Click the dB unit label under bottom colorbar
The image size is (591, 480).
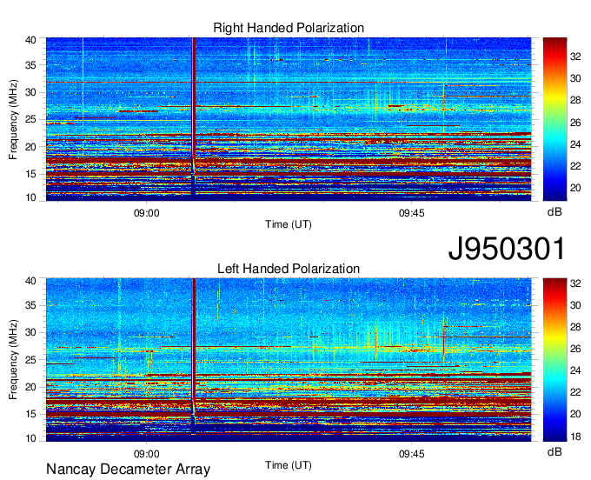pos(554,451)
